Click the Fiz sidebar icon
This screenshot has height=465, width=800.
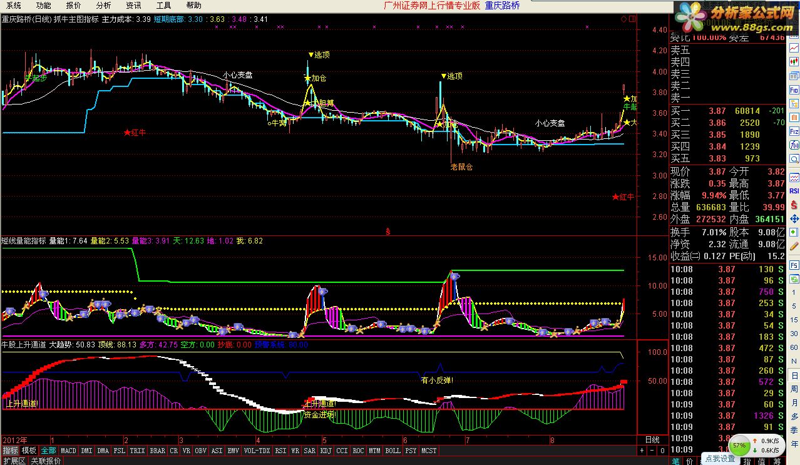[x=794, y=131]
